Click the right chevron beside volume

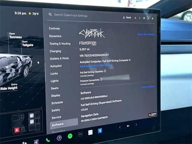pyautogui.click(x=136, y=124)
